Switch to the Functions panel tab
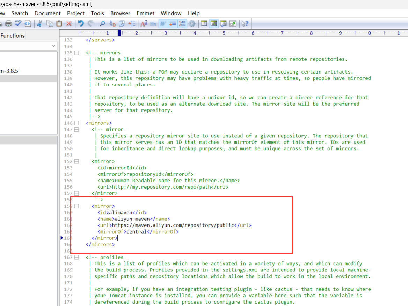This screenshot has height=306, width=408. click(x=13, y=36)
